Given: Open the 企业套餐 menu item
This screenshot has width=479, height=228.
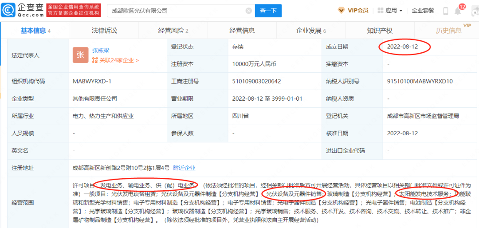Looking at the screenshot, I should coord(422,10).
